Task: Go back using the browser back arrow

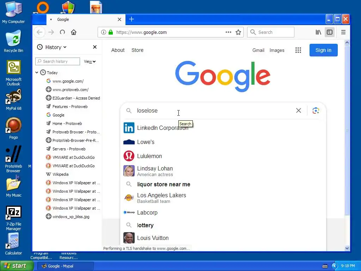Action: pyautogui.click(x=39, y=32)
